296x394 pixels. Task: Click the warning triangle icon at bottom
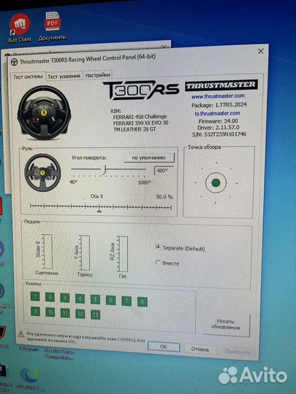click(21, 334)
